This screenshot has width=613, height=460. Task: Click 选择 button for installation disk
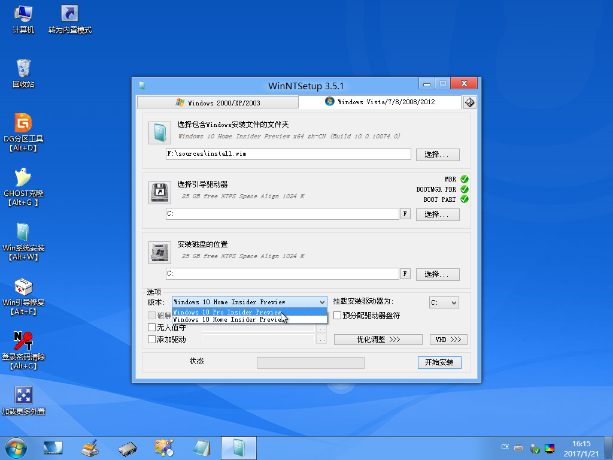click(438, 274)
